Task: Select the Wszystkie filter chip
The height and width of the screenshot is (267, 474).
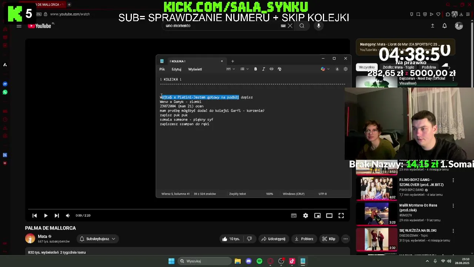Action: tap(367, 67)
